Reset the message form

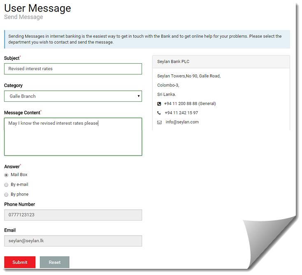[54, 262]
